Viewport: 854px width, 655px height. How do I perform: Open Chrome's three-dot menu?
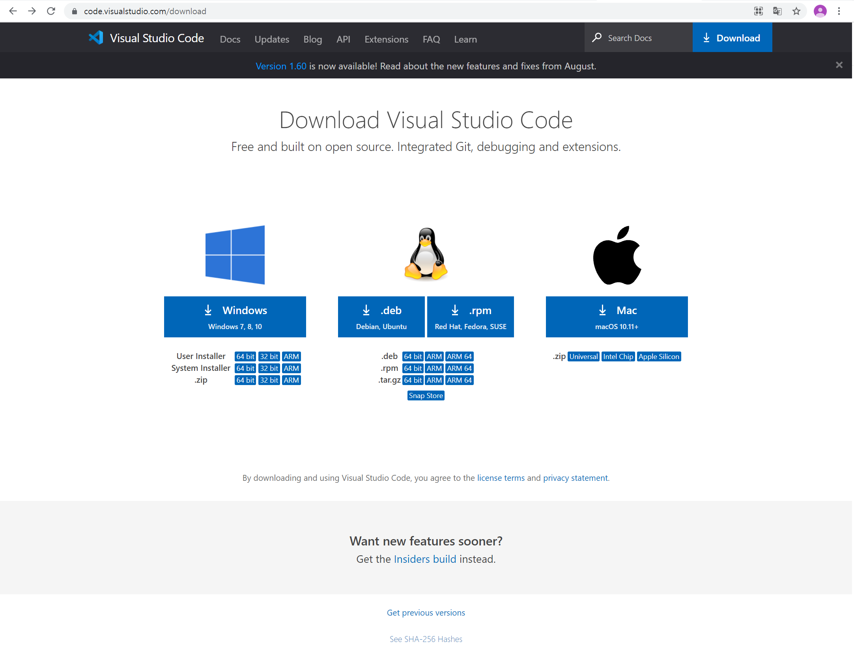click(x=839, y=11)
